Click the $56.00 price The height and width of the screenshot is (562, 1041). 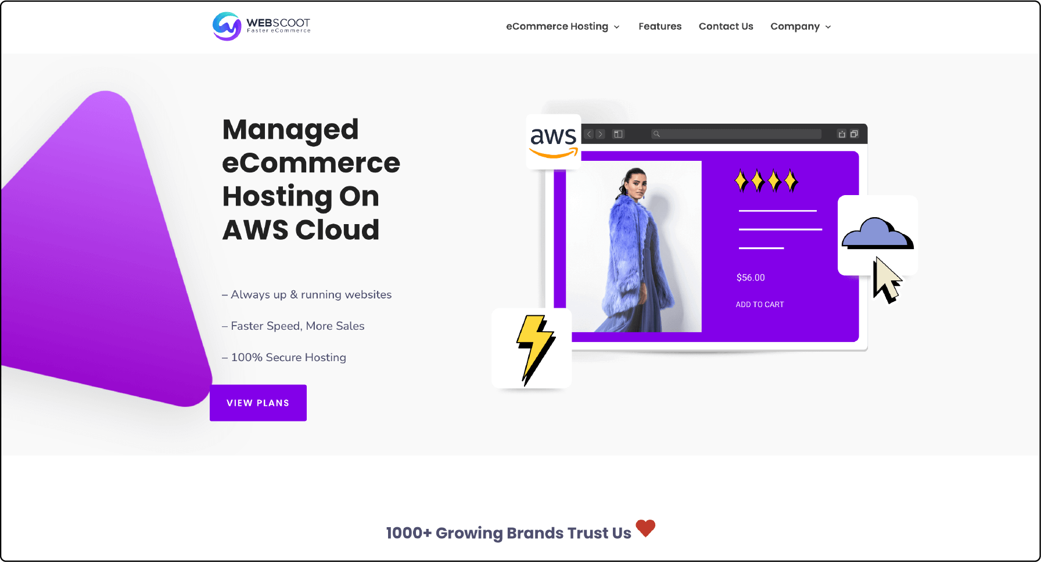(751, 278)
